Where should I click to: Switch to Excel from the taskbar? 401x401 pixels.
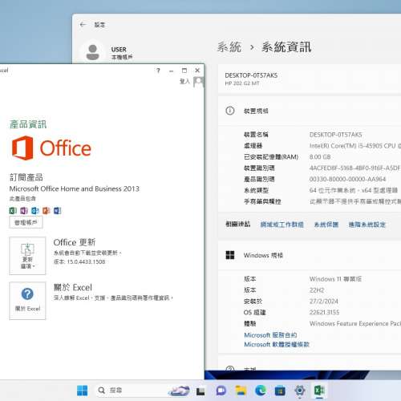[x=319, y=391]
